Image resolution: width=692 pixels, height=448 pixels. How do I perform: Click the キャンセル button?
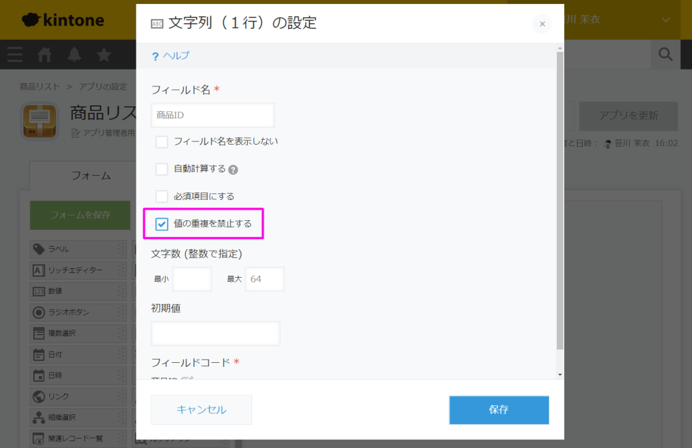pyautogui.click(x=201, y=409)
